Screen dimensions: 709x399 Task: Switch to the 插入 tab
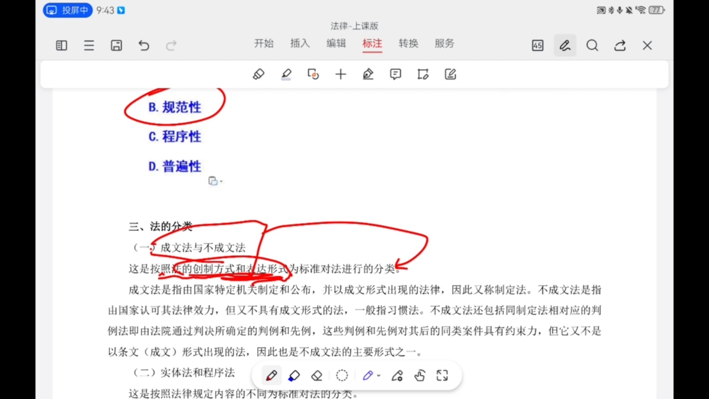coord(299,44)
